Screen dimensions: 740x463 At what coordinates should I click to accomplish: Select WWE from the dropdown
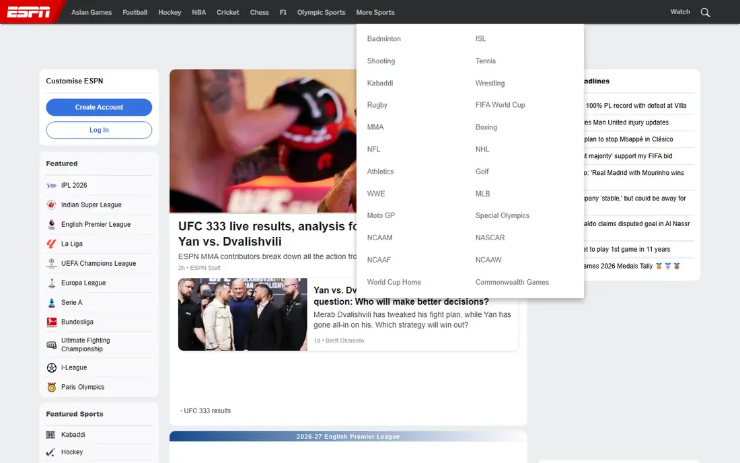click(376, 194)
